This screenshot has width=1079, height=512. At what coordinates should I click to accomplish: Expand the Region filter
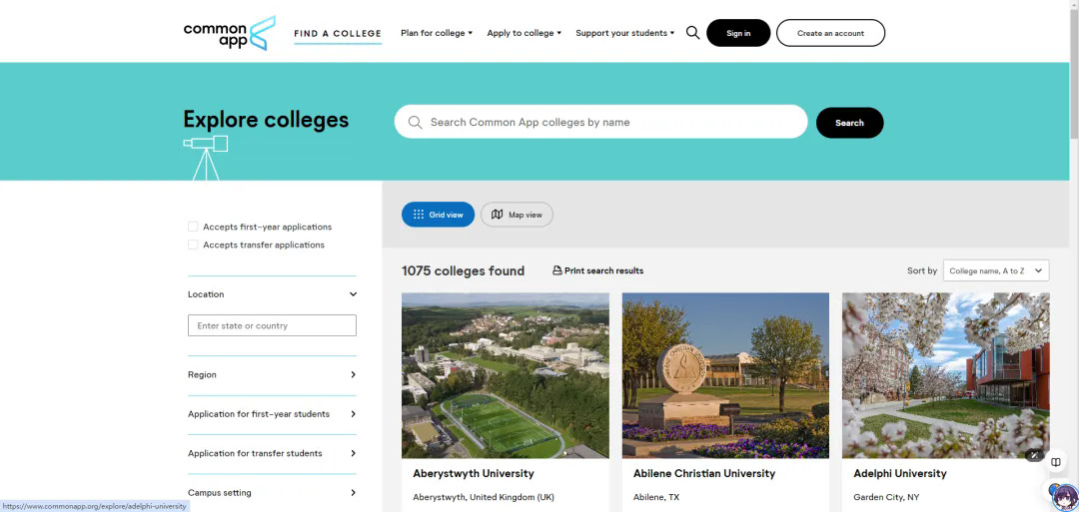pos(272,375)
